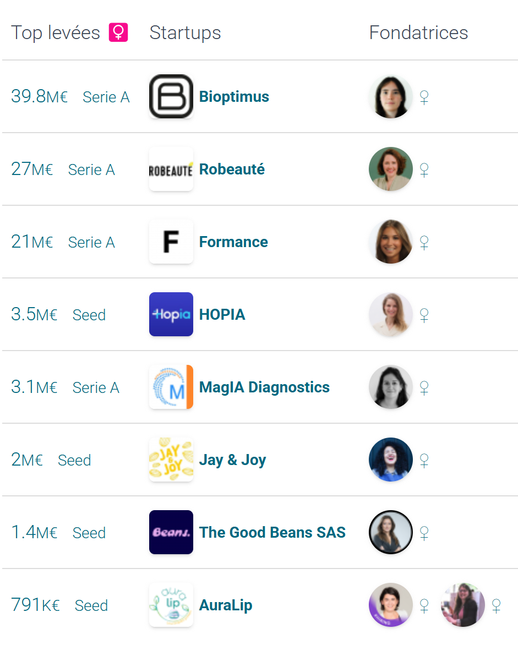Open the Jay & Joy founder's profile picture
Viewport: 518px width, 645px height.
point(391,460)
